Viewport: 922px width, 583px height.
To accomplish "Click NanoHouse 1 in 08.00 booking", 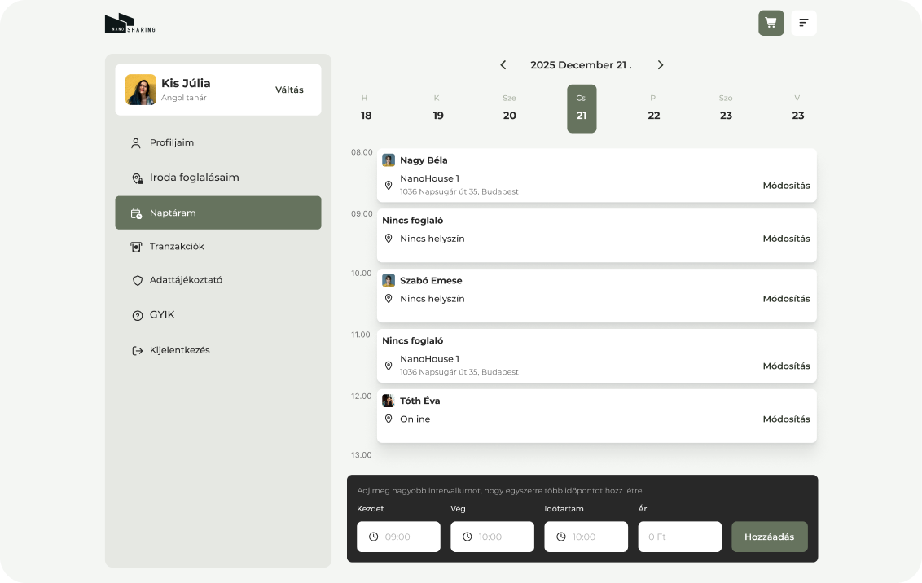I will (x=429, y=178).
